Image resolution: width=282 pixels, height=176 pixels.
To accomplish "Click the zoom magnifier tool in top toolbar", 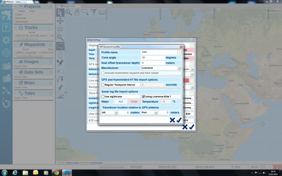I will [x=68, y=13].
